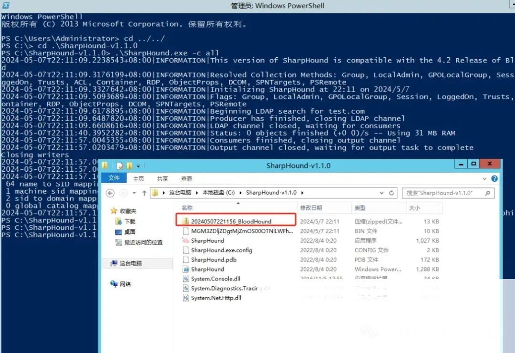515x353 pixels.
Task: Go back with the Explorer back arrow
Action: point(110,193)
